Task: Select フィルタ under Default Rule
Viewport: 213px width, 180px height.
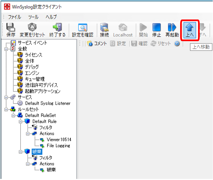Action: (x=46, y=127)
